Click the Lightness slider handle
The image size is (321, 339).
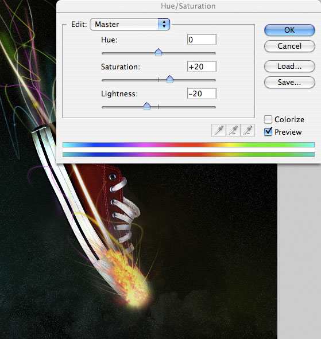pyautogui.click(x=147, y=106)
